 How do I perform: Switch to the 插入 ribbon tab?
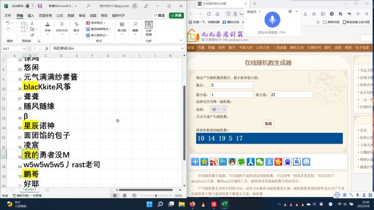[31, 16]
